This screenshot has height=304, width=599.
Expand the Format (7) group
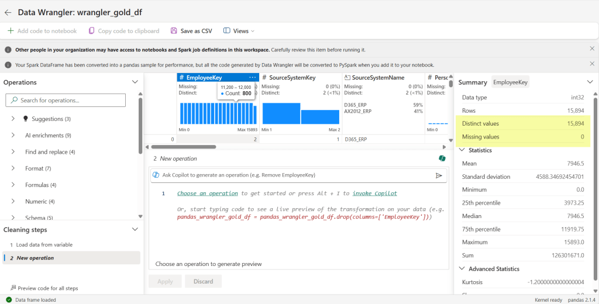(x=13, y=168)
